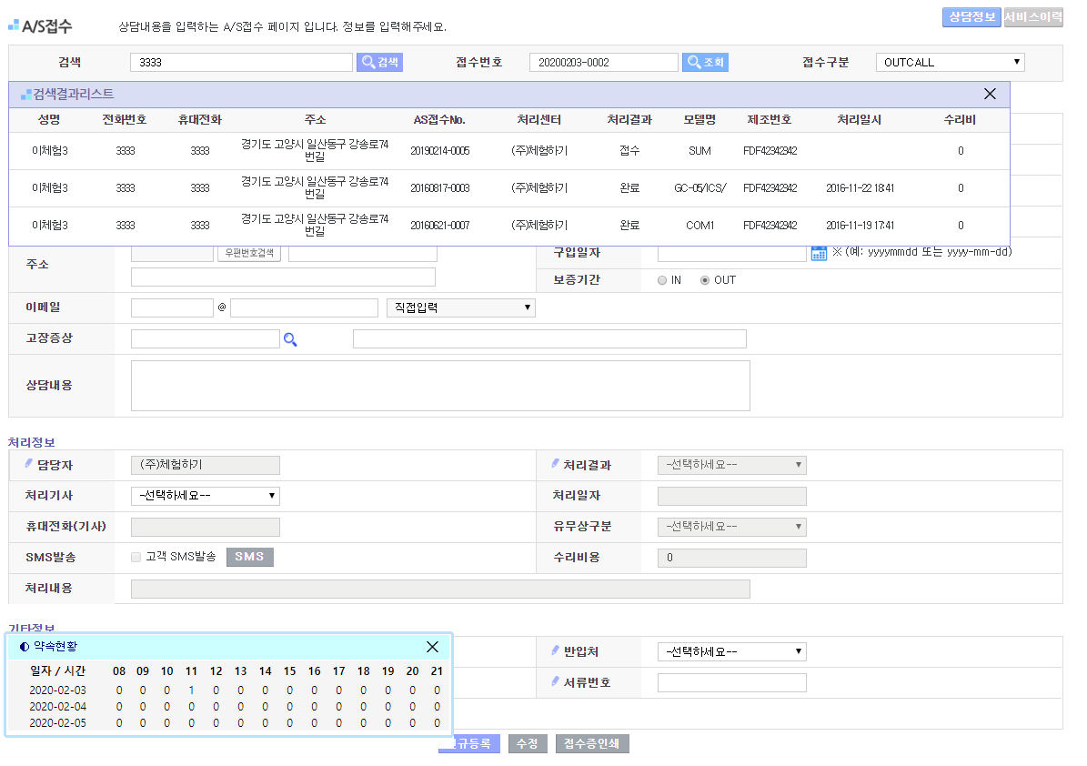The width and height of the screenshot is (1087, 766).
Task: Select search result row 20190214-0005
Action: (x=439, y=151)
